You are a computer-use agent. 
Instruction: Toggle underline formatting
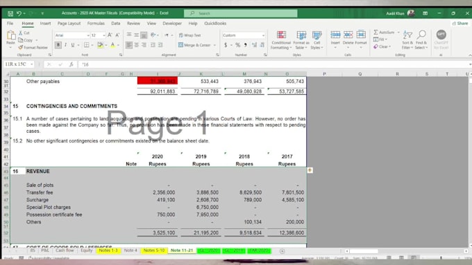[x=73, y=45]
